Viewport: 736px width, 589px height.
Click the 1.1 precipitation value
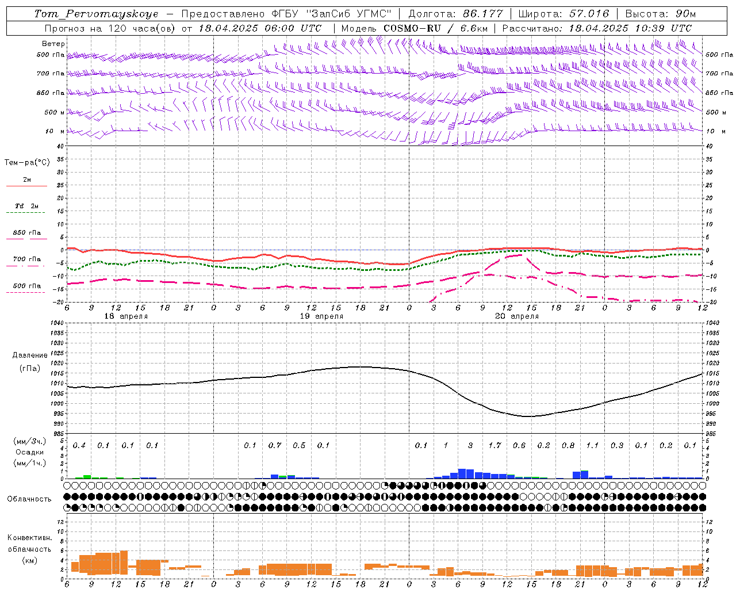click(x=592, y=446)
